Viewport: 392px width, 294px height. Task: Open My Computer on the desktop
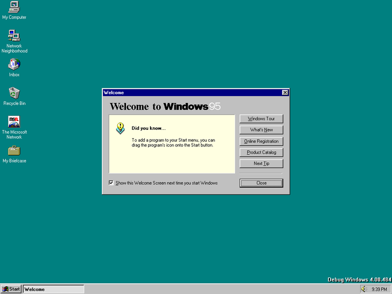pyautogui.click(x=14, y=9)
